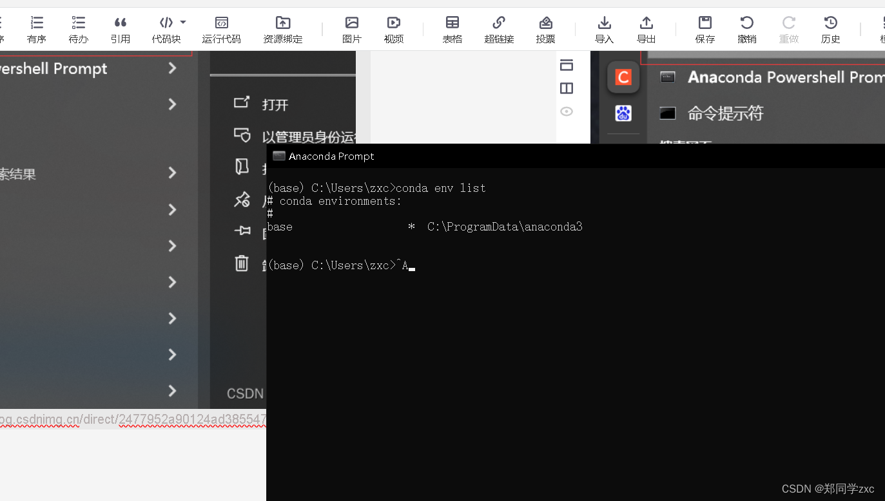Click the trash uninstall icon in context menu
The height and width of the screenshot is (501, 885).
coord(242,263)
